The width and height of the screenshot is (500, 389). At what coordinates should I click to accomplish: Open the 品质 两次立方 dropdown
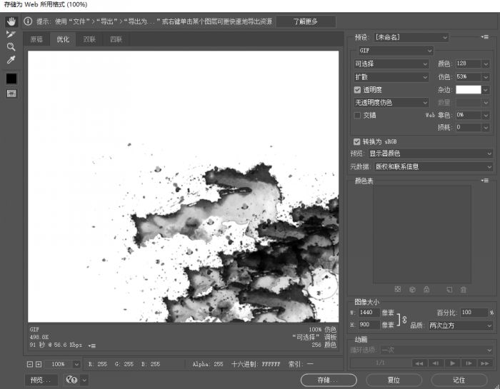(x=460, y=325)
